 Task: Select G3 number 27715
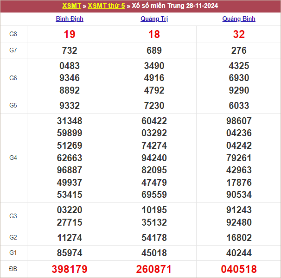coord(70,222)
